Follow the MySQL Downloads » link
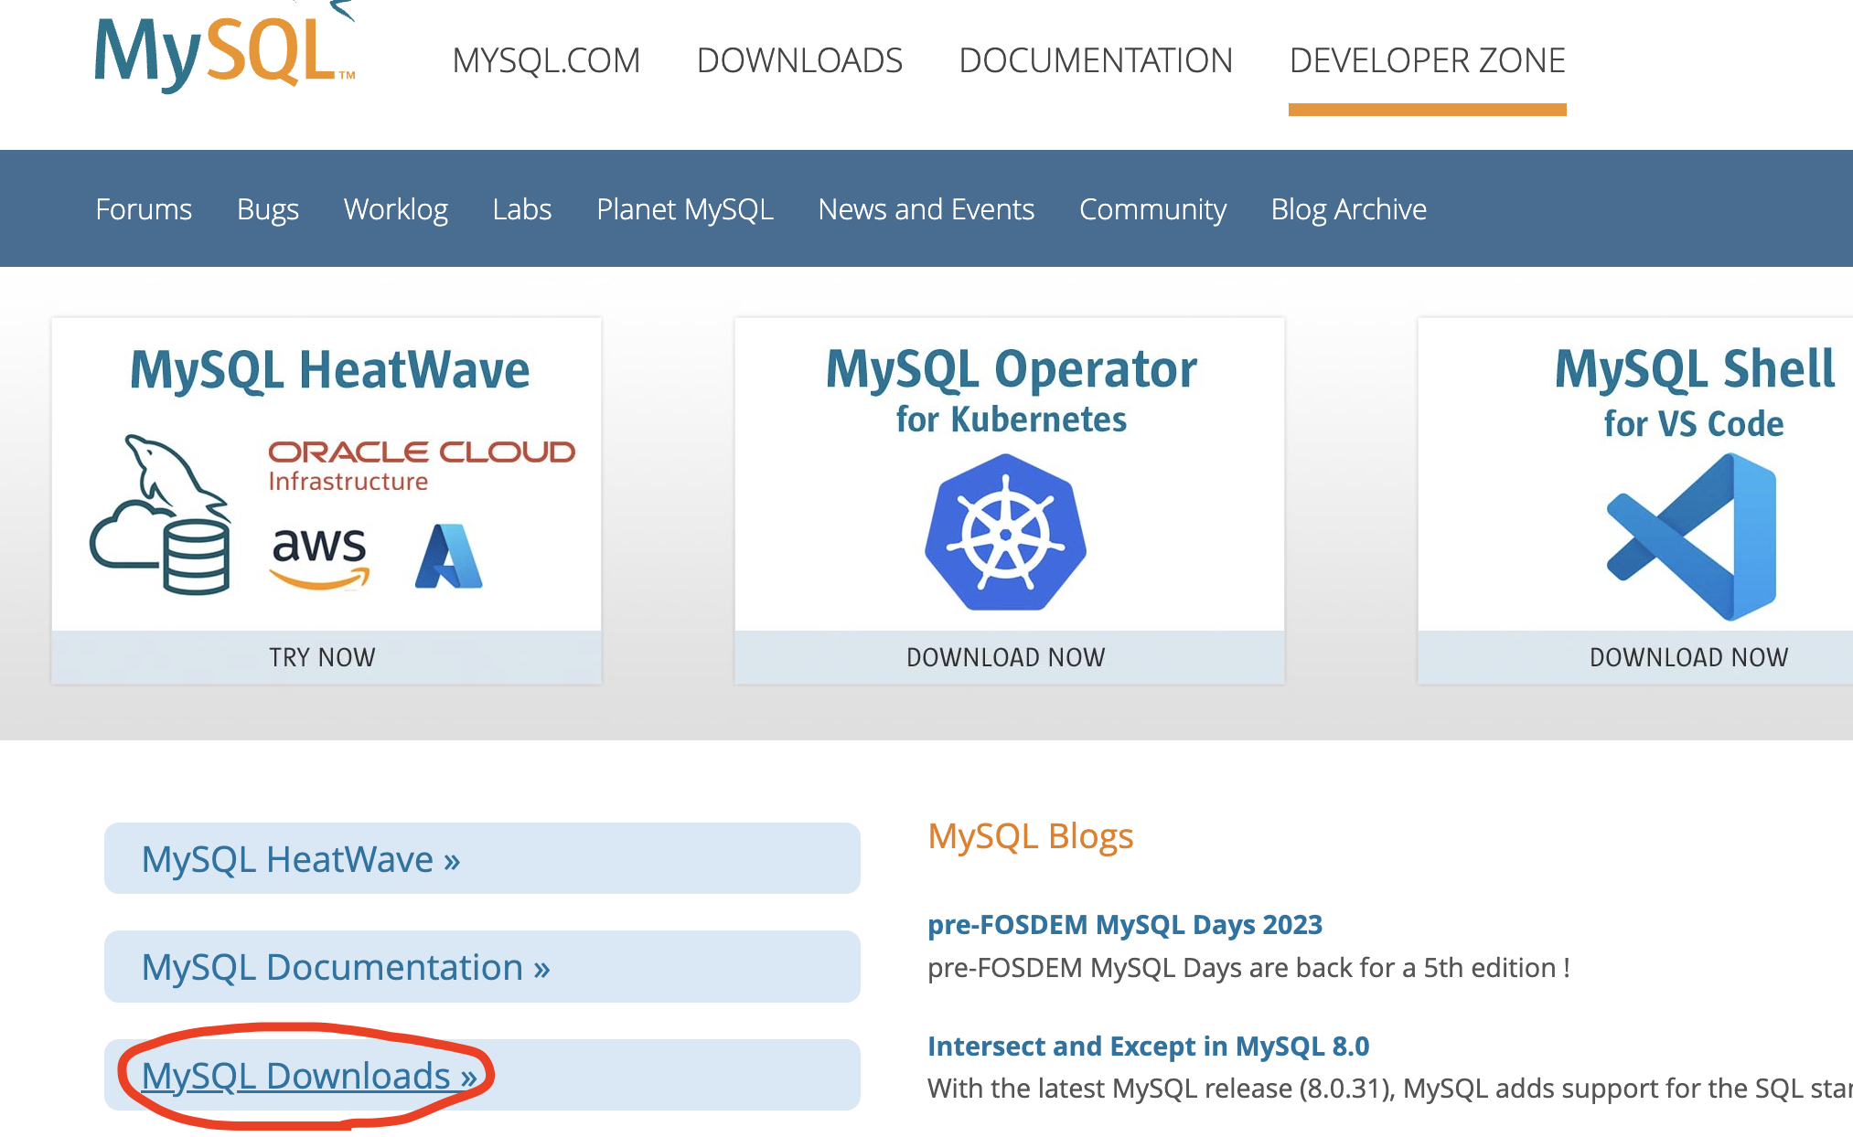The width and height of the screenshot is (1853, 1137). click(309, 1076)
